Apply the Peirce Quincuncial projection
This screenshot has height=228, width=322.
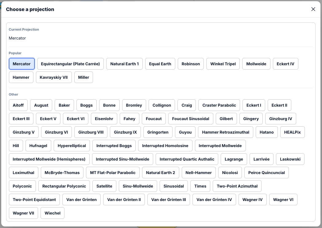pyautogui.click(x=266, y=173)
